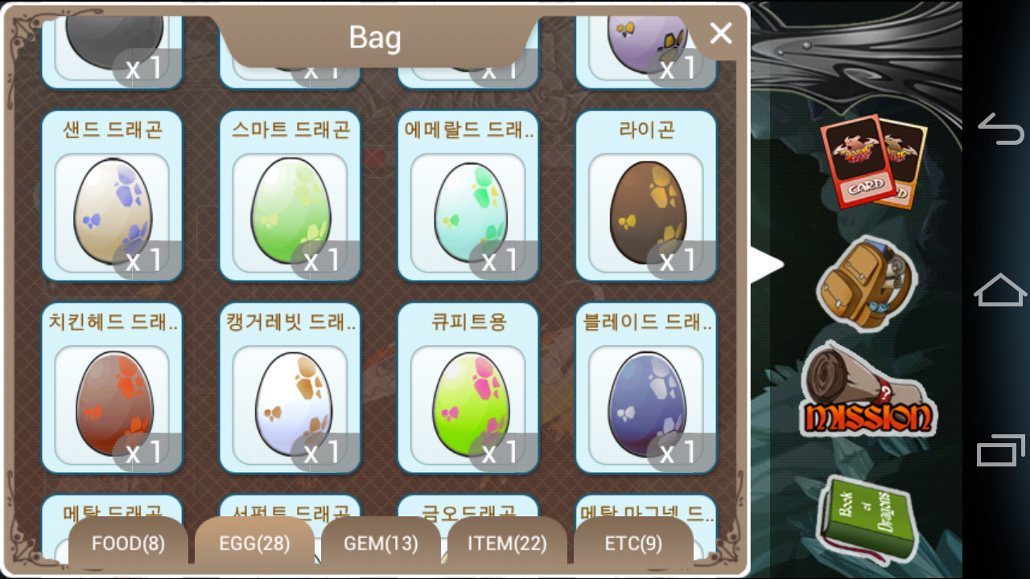Screen dimensions: 1030x579
Task: Open the Mission scroll icon
Action: click(868, 391)
